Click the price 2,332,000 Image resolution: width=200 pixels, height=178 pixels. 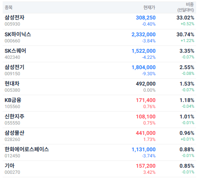pos(143,34)
